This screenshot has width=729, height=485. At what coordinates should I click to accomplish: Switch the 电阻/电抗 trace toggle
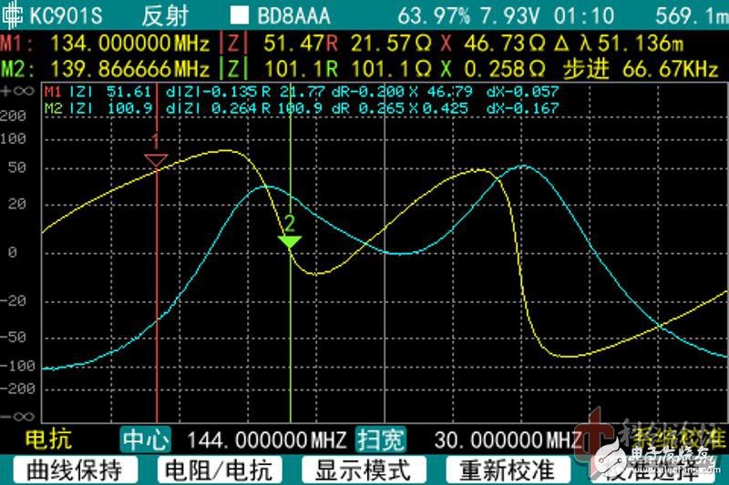pyautogui.click(x=215, y=470)
